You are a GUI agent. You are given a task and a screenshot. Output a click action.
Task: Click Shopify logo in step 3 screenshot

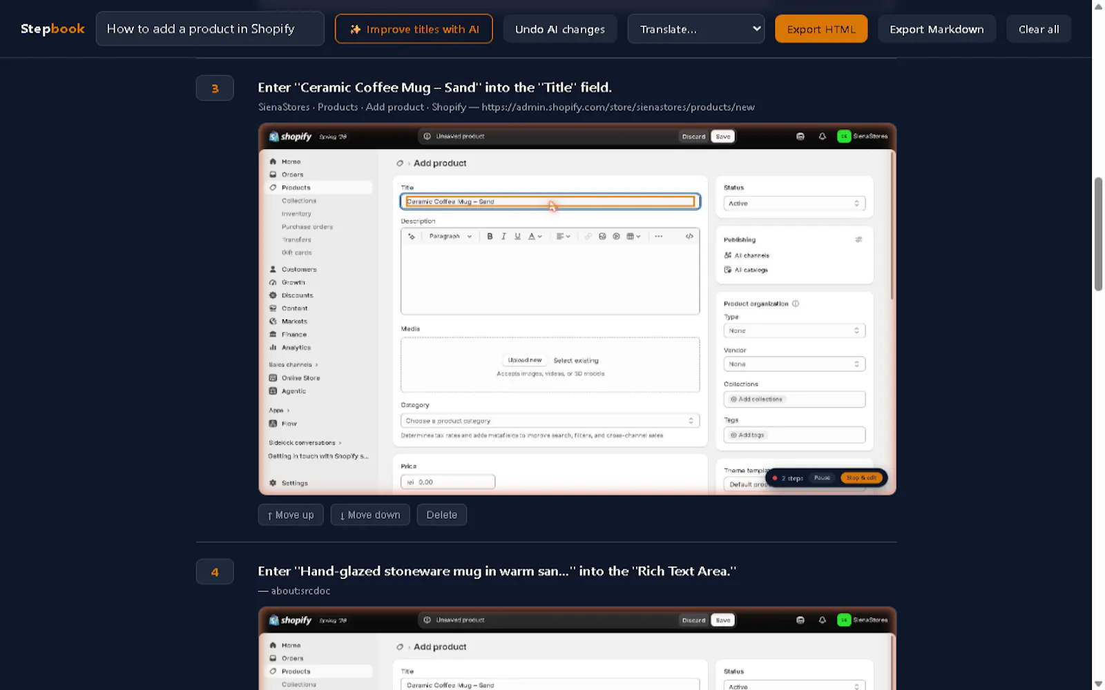[291, 137]
